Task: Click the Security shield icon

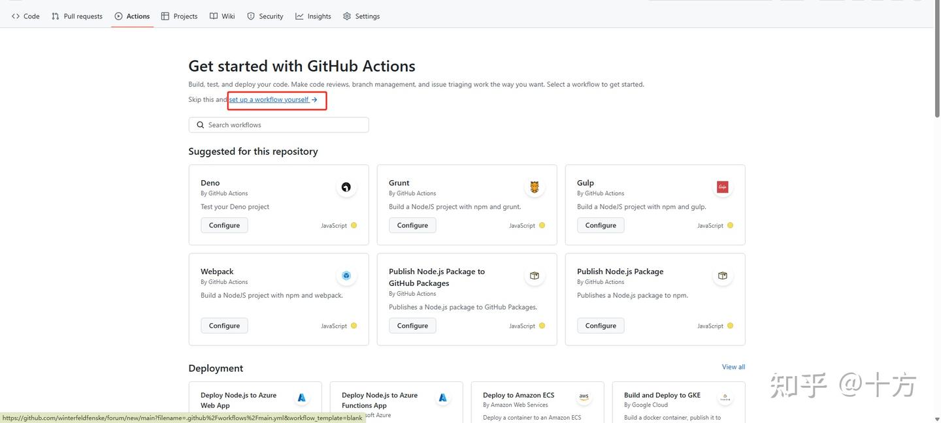Action: [x=251, y=16]
